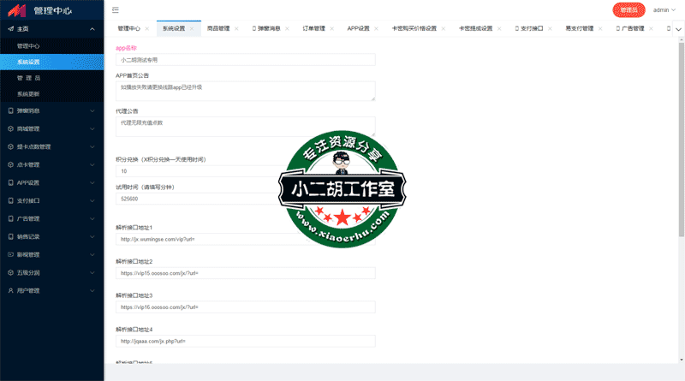Click the red logo beside 管理中心 title
This screenshot has height=381, width=685.
click(17, 10)
